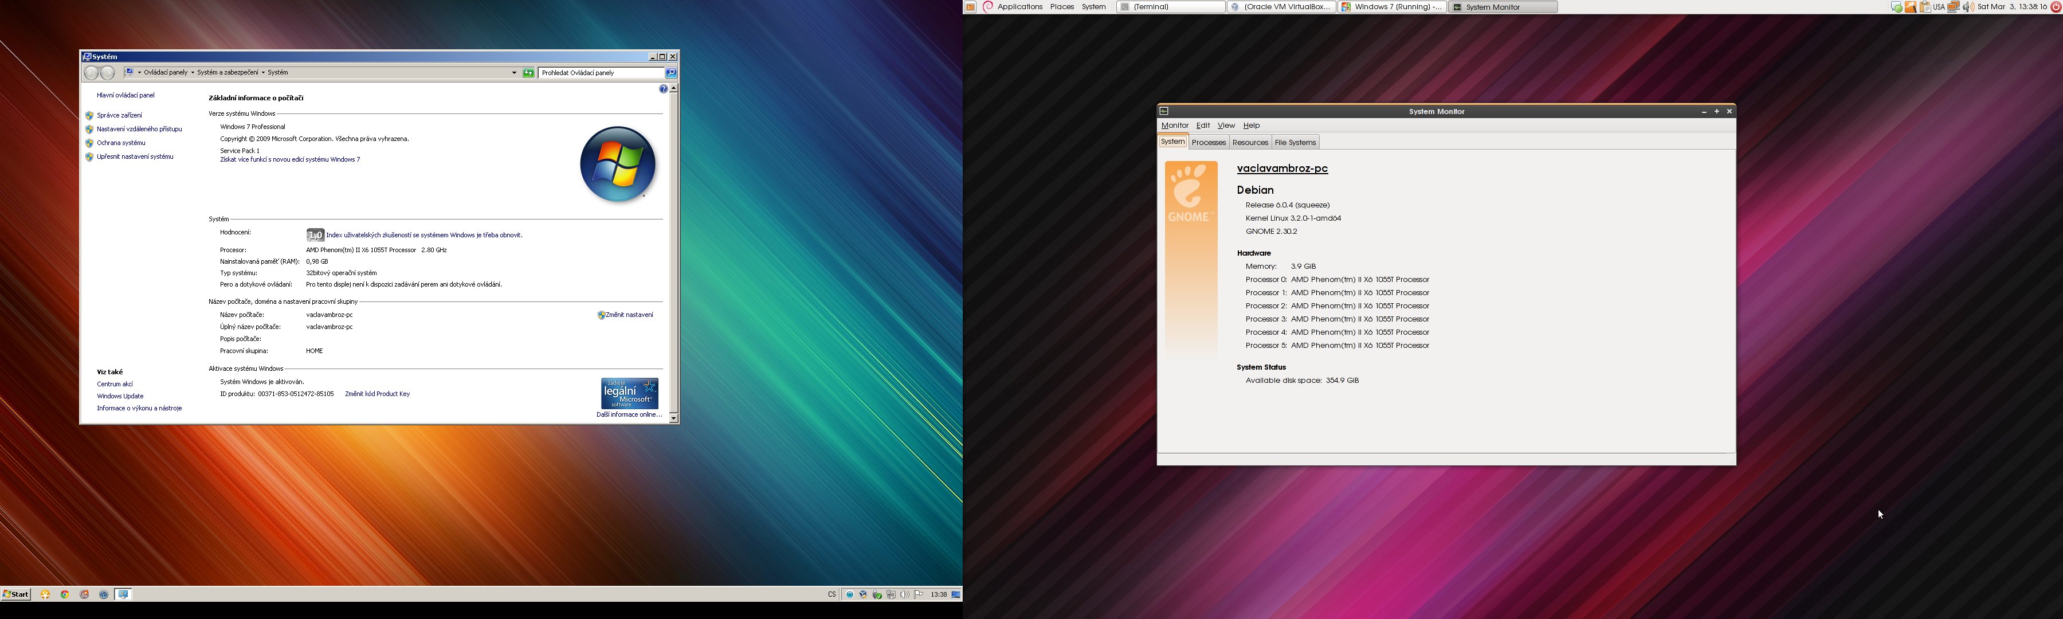Open the Centrum akcí link
The height and width of the screenshot is (619, 2063).
tap(115, 385)
